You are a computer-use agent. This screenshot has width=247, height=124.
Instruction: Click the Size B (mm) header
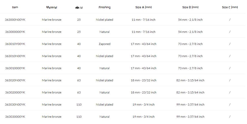coord(190,7)
